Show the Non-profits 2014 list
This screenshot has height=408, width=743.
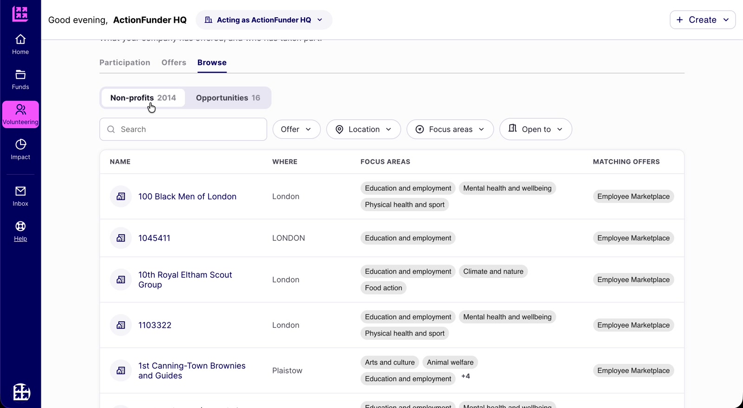[143, 98]
